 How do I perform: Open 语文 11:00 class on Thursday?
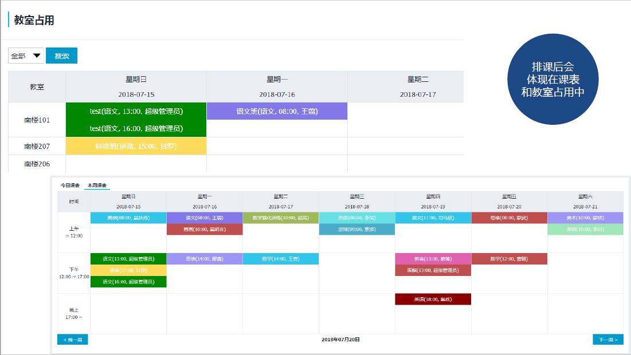coord(433,218)
